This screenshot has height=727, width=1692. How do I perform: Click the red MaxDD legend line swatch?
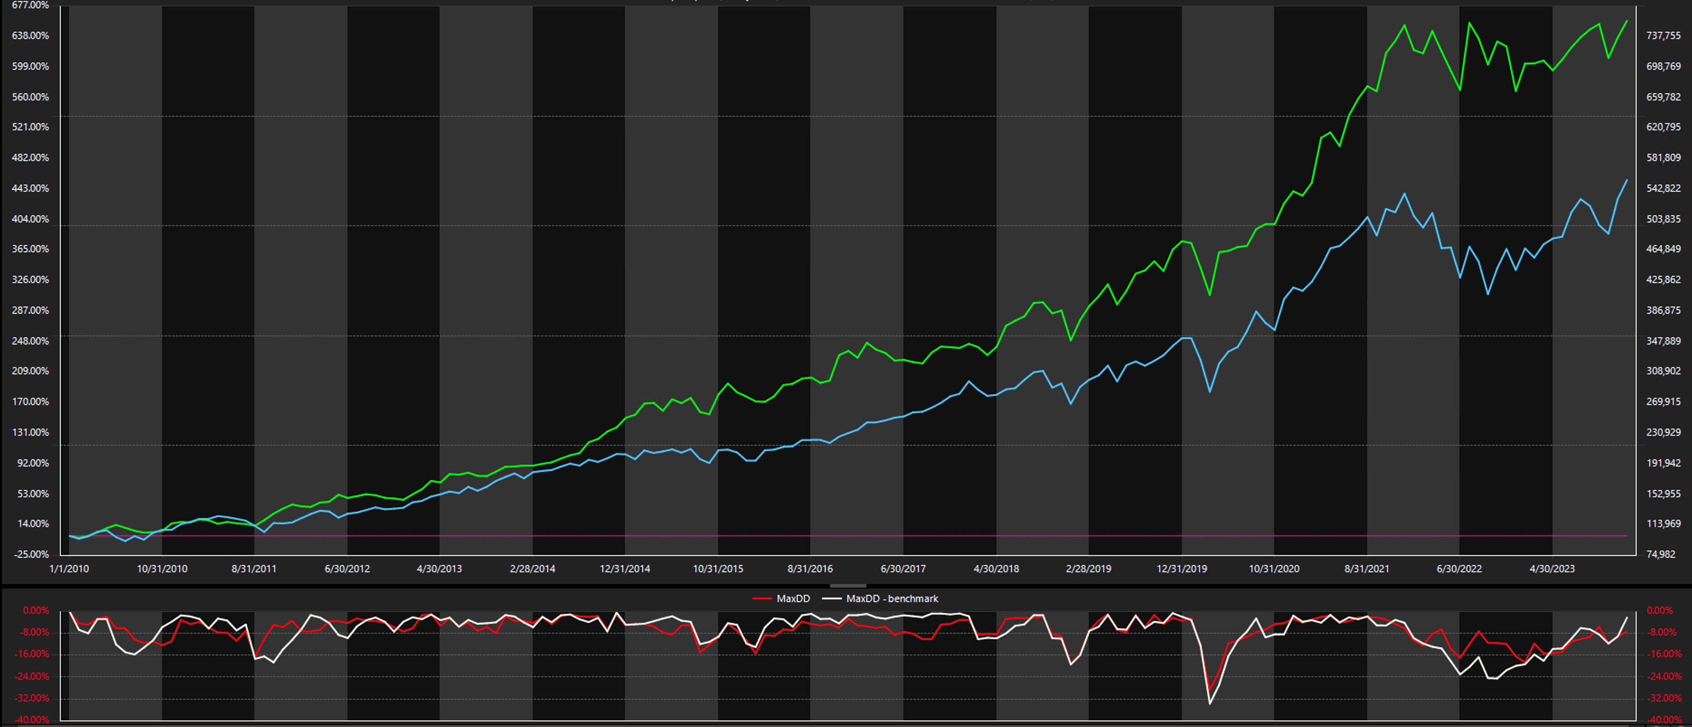pos(762,599)
